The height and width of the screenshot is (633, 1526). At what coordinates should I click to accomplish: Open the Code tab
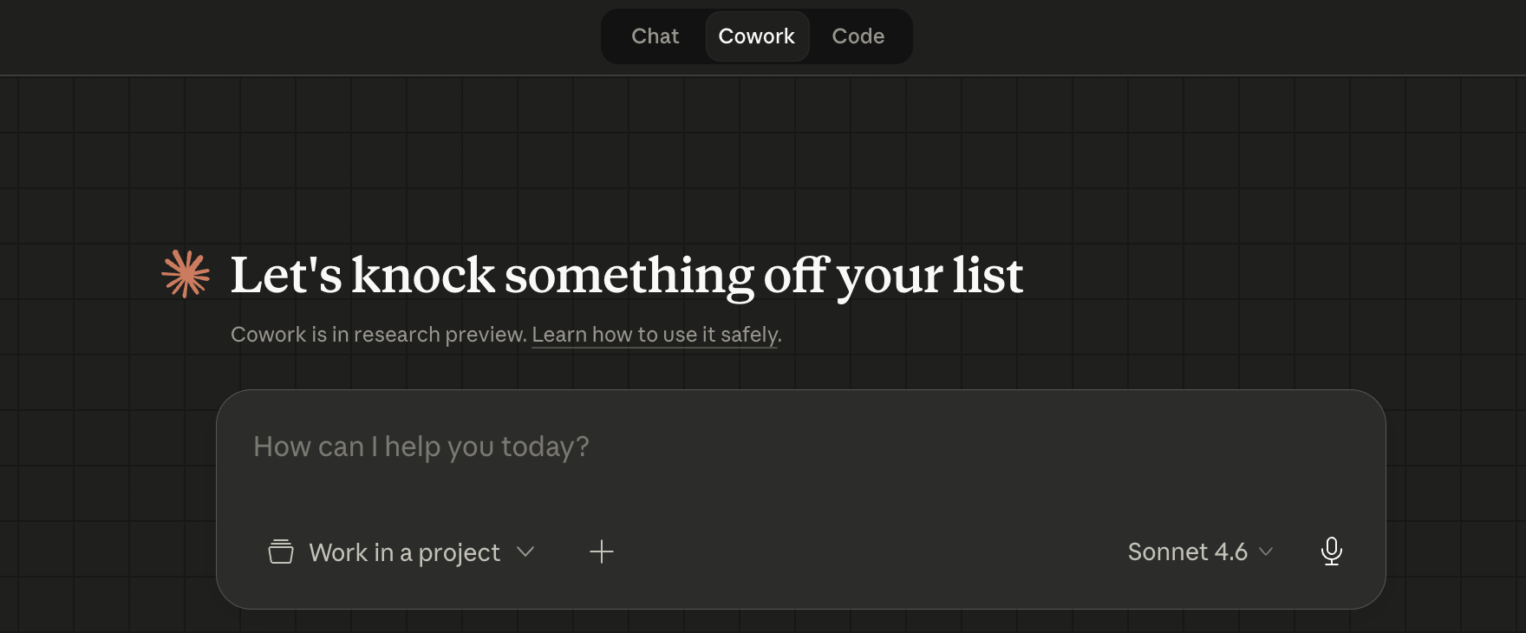(858, 36)
